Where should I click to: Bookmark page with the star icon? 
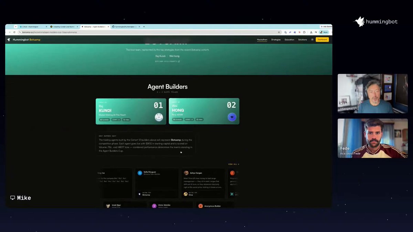tap(279, 32)
